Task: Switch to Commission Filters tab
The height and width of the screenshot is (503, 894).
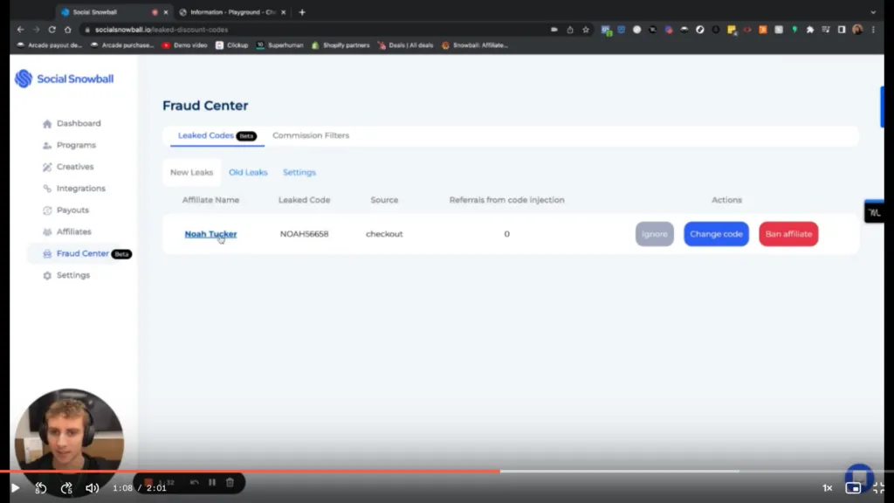Action: 311,135
